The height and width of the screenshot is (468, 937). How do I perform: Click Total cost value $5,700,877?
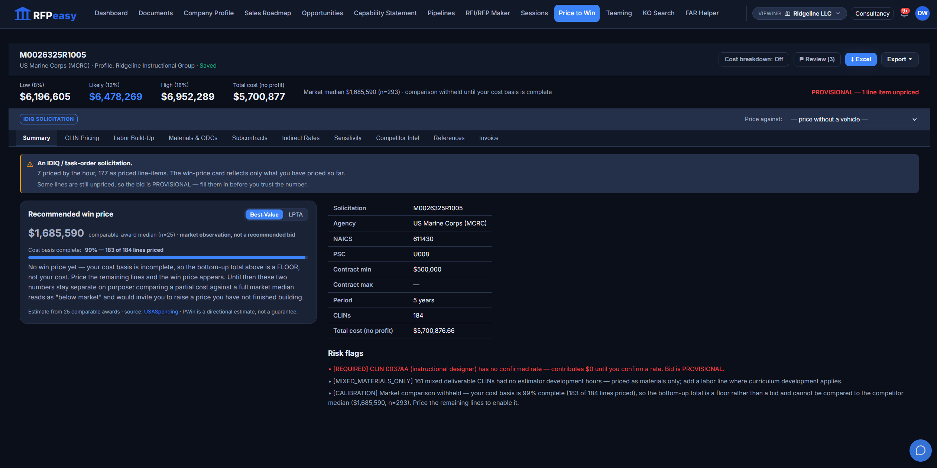pos(259,97)
